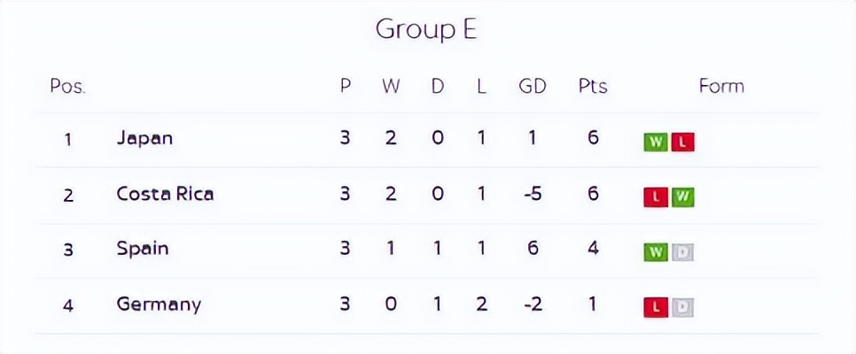Click Costa Rica's red L form badge
Screen dimensions: 856x354
pos(655,197)
